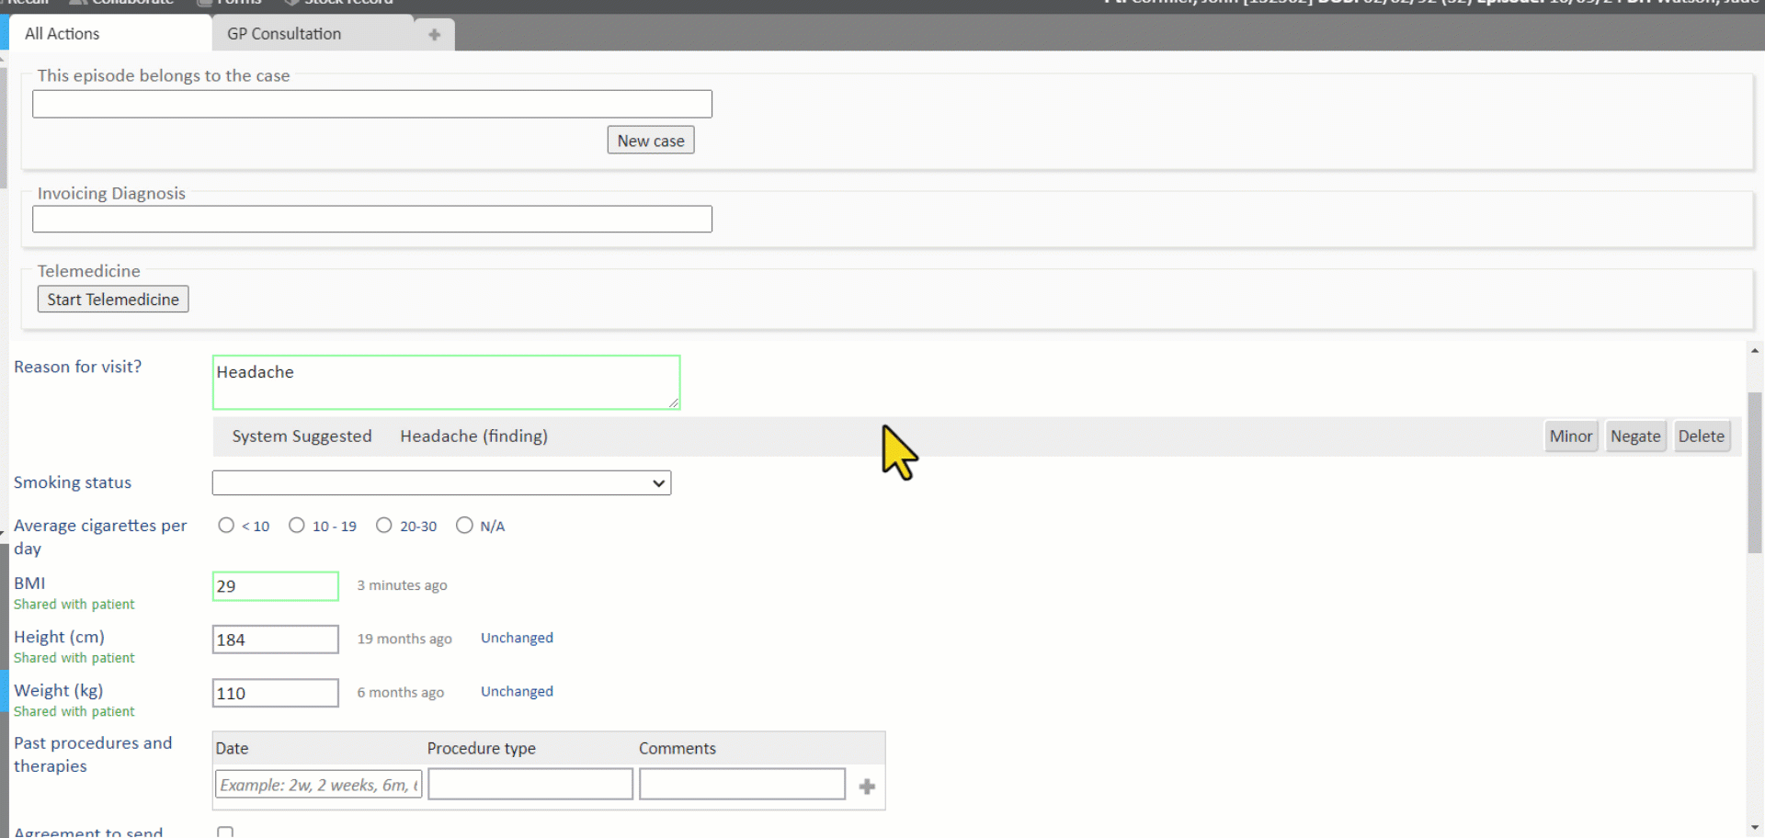The height and width of the screenshot is (838, 1765).
Task: Add past procedure row with plus icon
Action: 866,787
